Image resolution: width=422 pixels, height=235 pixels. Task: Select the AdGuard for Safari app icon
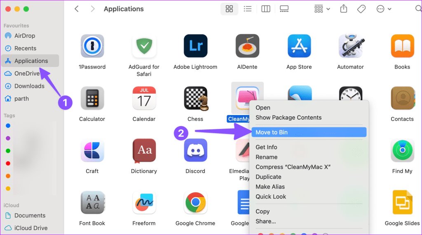coord(144,46)
